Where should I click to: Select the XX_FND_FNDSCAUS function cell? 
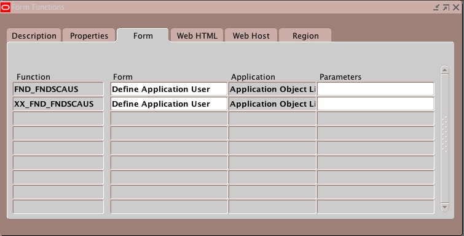pos(58,104)
